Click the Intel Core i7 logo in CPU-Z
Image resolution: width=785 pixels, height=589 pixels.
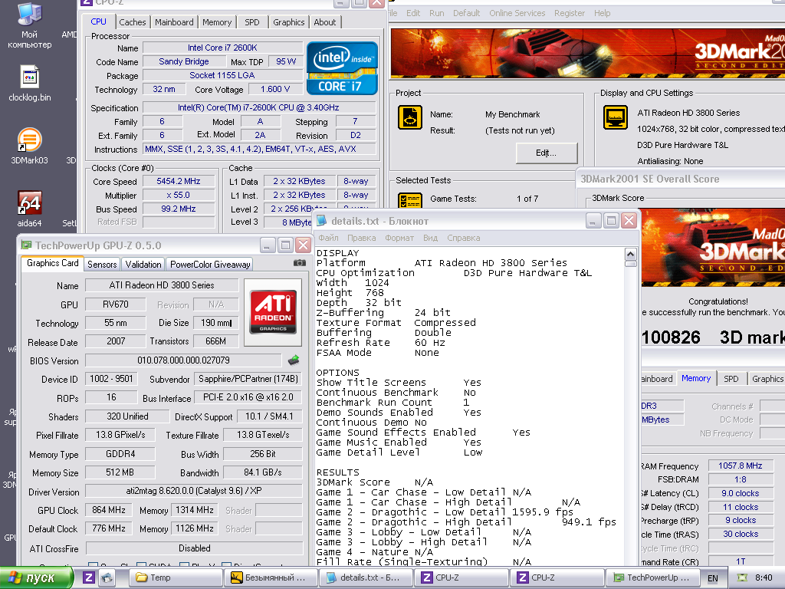click(x=342, y=68)
